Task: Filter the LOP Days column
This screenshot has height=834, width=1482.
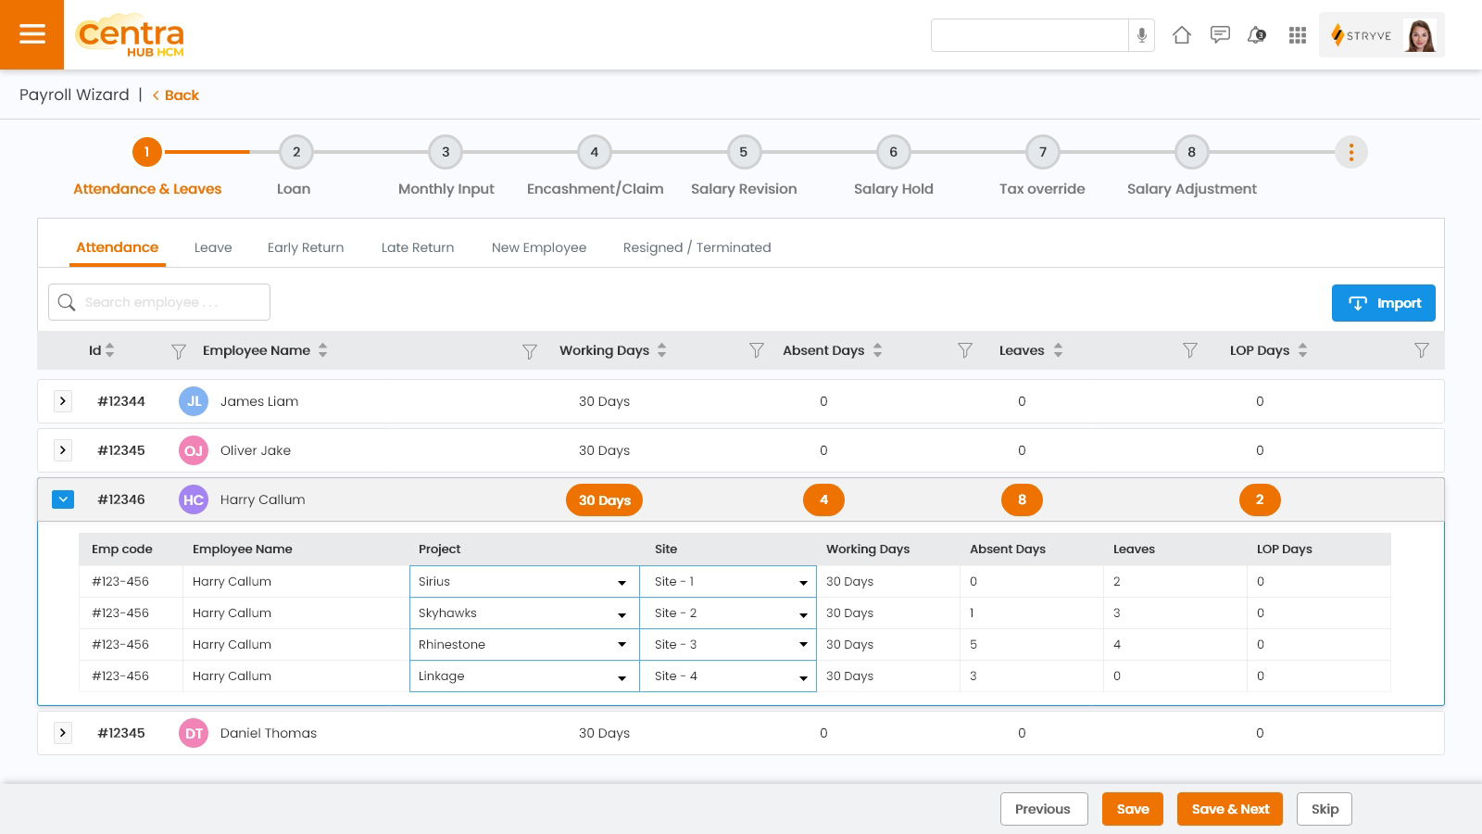Action: coord(1422,351)
